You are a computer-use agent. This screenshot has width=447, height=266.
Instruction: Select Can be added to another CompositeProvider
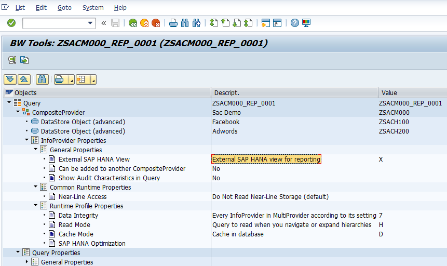coord(122,169)
